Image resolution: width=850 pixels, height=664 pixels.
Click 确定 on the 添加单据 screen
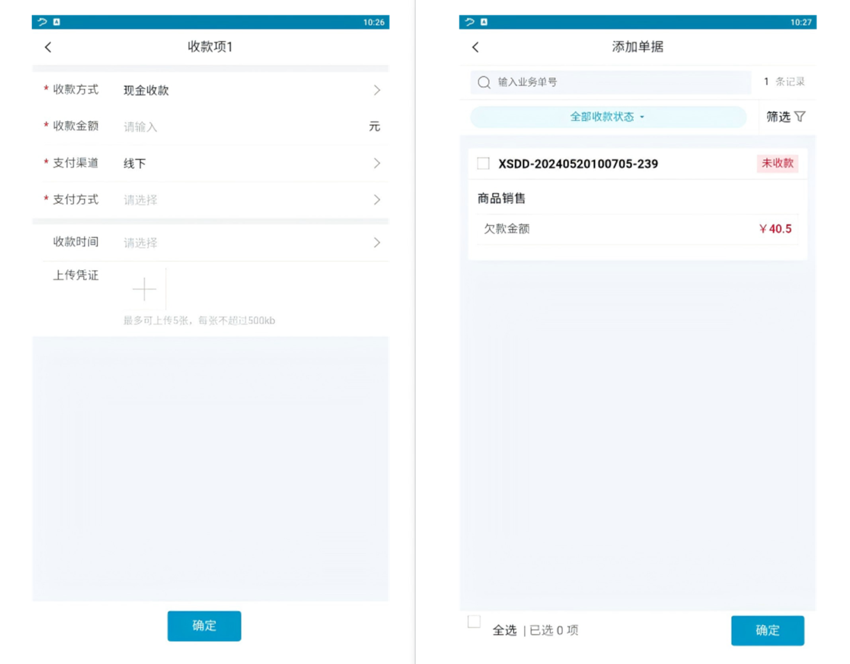tap(767, 631)
